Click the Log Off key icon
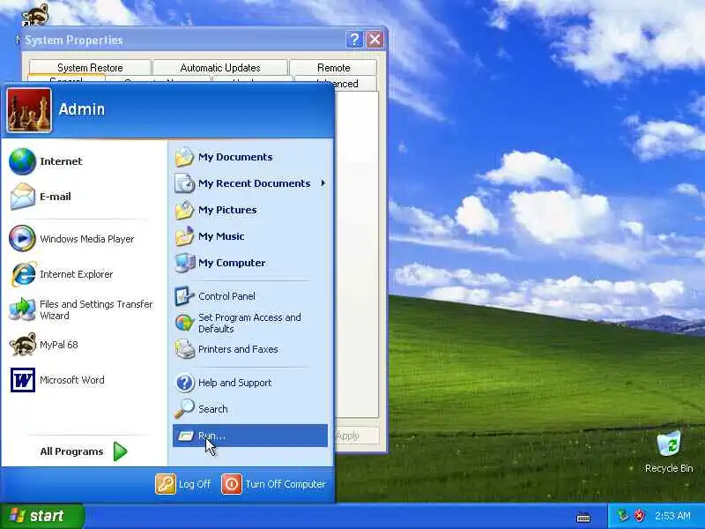The height and width of the screenshot is (529, 705). 166,484
